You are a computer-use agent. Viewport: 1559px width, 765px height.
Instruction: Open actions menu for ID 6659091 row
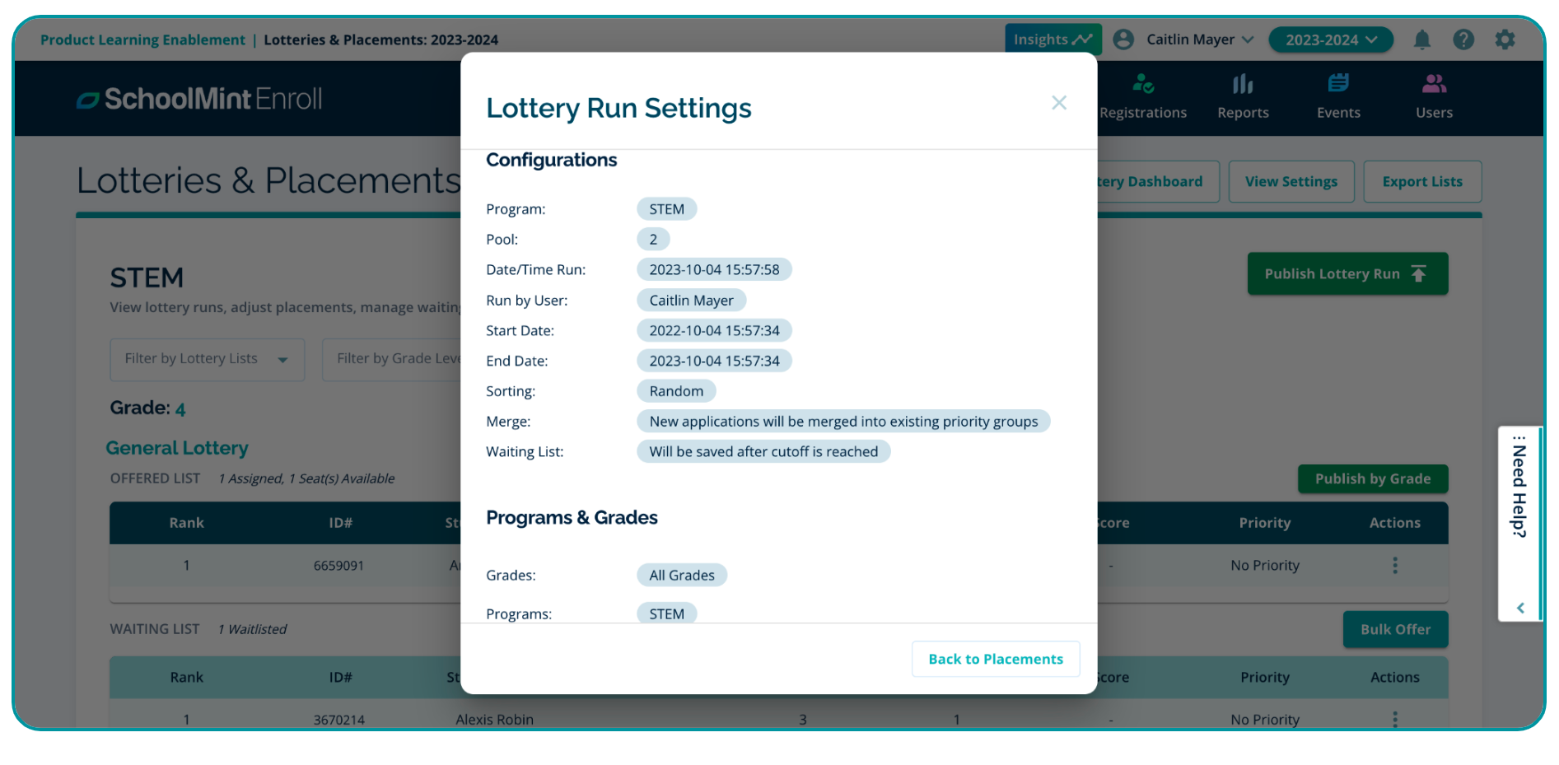pyautogui.click(x=1394, y=566)
